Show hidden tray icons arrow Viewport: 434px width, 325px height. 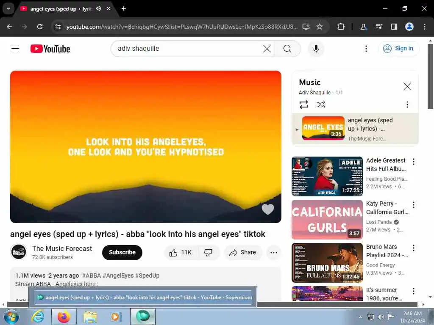click(360, 317)
